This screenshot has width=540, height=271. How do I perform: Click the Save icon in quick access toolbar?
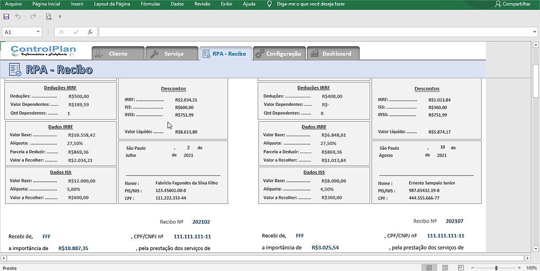(6, 16)
